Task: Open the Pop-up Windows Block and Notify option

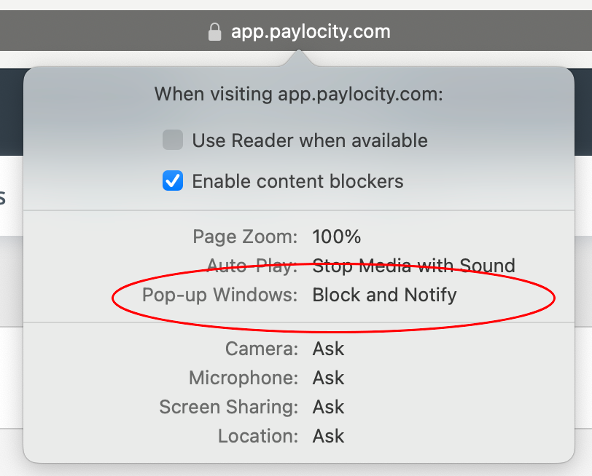Action: coord(384,295)
